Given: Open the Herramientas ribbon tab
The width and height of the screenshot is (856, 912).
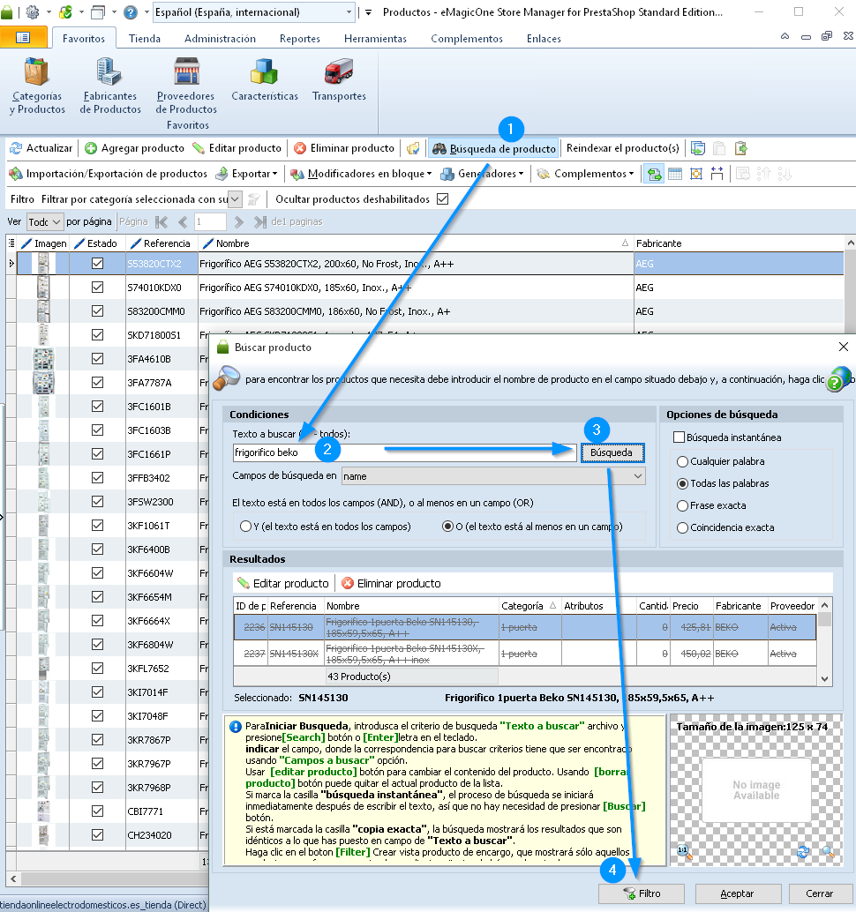Looking at the screenshot, I should (x=375, y=39).
